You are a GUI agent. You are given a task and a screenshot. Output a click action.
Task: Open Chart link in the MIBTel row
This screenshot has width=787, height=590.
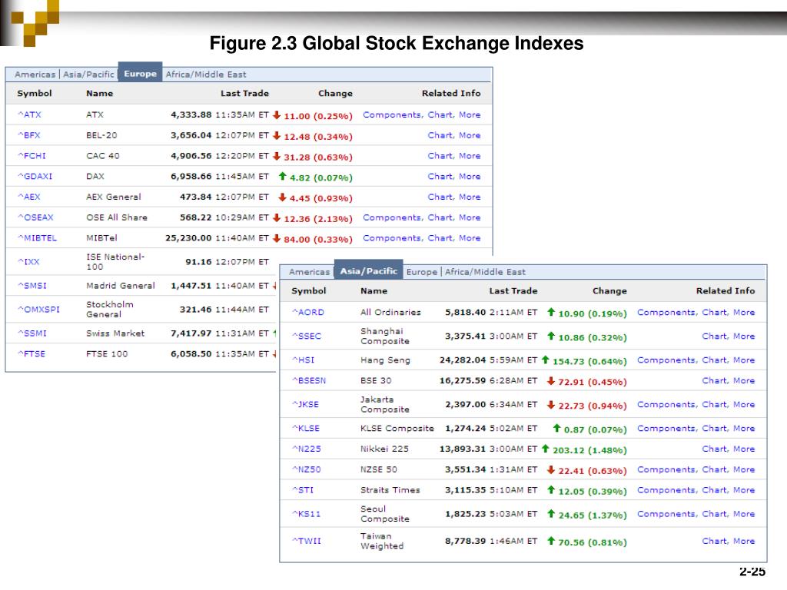pyautogui.click(x=440, y=238)
